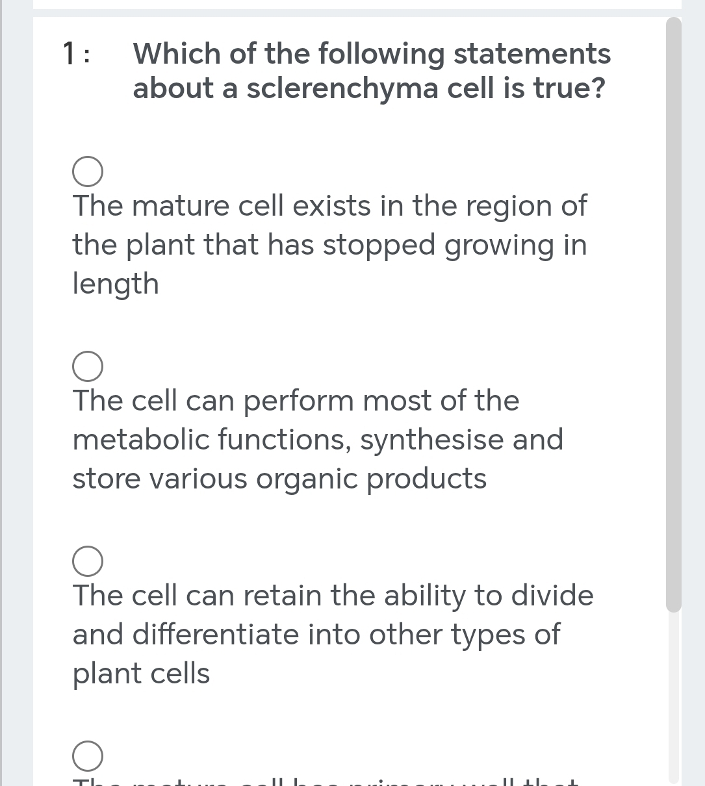
Task: Click the line 'the plant that has stopped growing in'
Action: click(329, 245)
